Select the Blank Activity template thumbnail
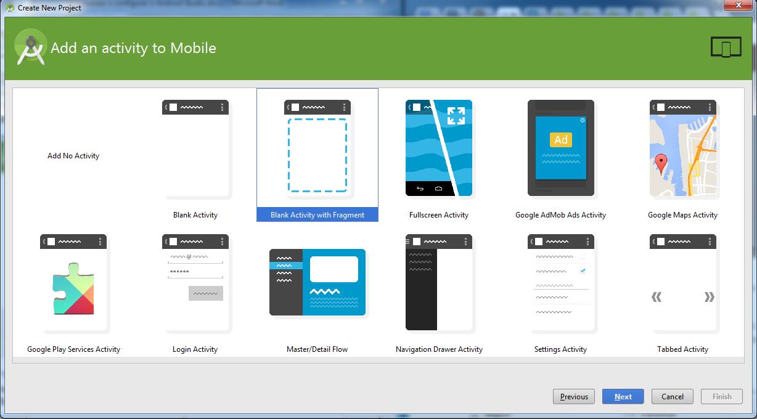The image size is (757, 419). [x=195, y=148]
